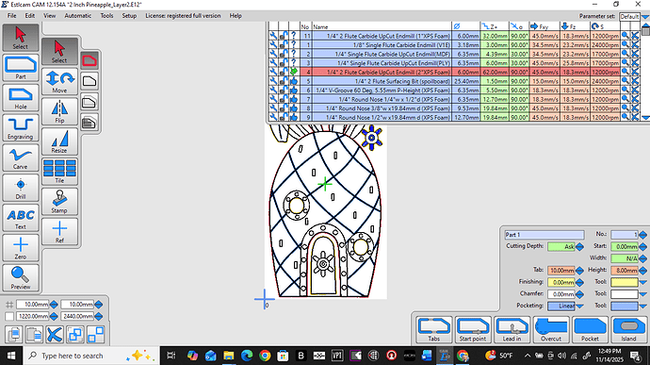Toggle the question mark status on tool 2

(x=294, y=54)
